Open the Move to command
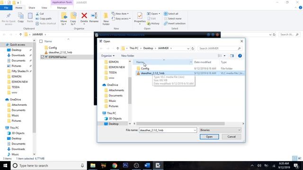This screenshot has height=170, width=303. tap(63, 19)
